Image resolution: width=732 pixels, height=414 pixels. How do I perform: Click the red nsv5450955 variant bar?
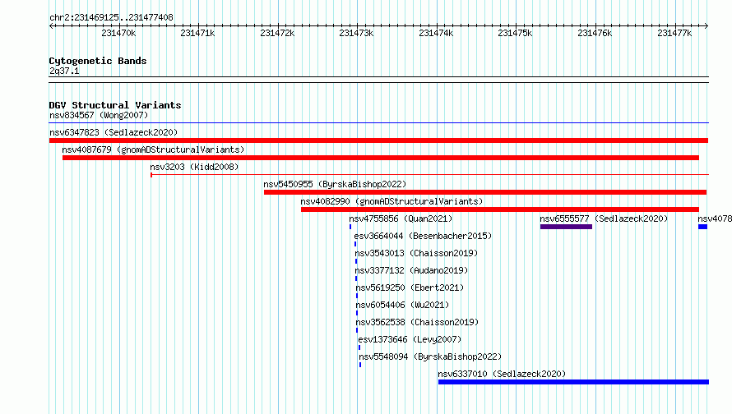click(x=485, y=192)
